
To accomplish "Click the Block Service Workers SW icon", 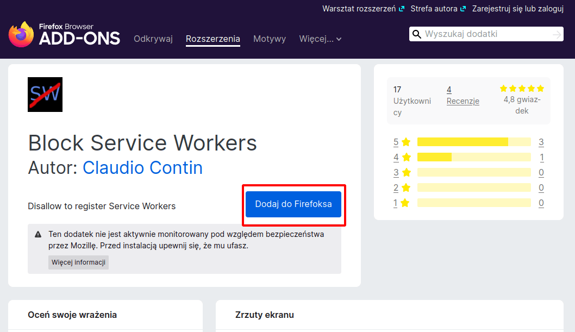I will click(x=45, y=95).
